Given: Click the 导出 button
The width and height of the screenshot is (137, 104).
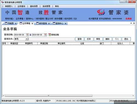Looking at the screenshot, I should (117, 39).
